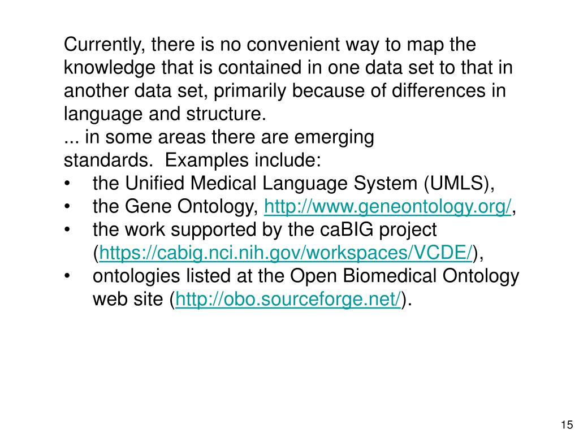
Task: Click the another data set, primarily line
Action: point(285,91)
